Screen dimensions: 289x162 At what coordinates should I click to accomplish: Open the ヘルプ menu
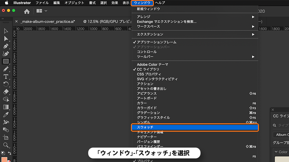(160, 3)
